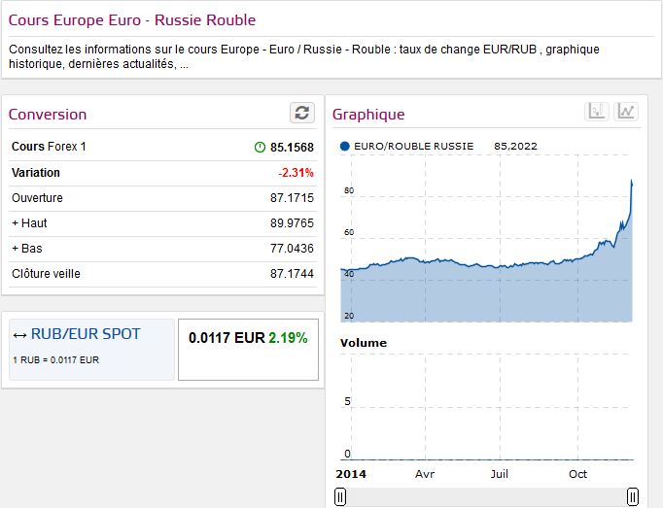Click the Clôture veille row

pyautogui.click(x=46, y=274)
